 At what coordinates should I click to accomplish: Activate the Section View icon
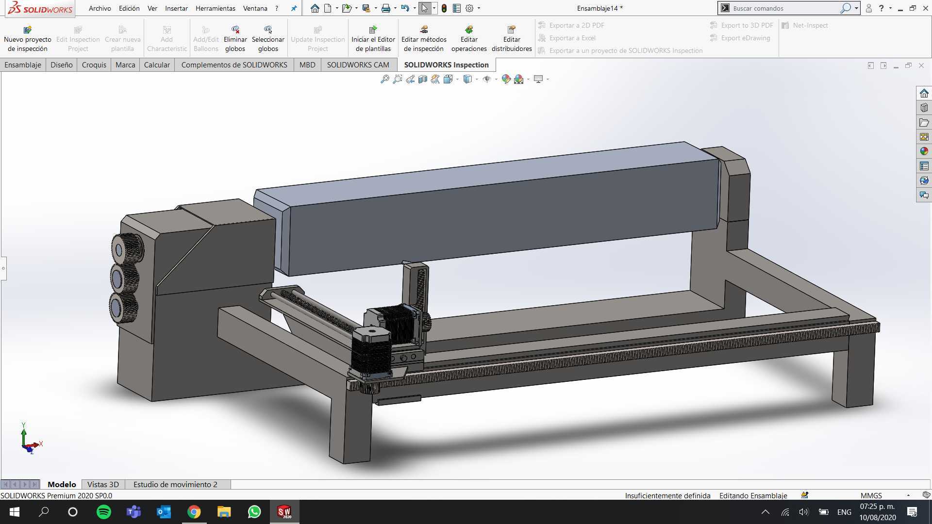click(423, 79)
